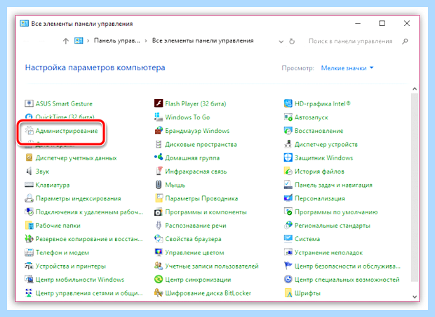Viewport: 435px width, 317px height.
Task: Open Центр управления сетями link
Action: [x=89, y=293]
